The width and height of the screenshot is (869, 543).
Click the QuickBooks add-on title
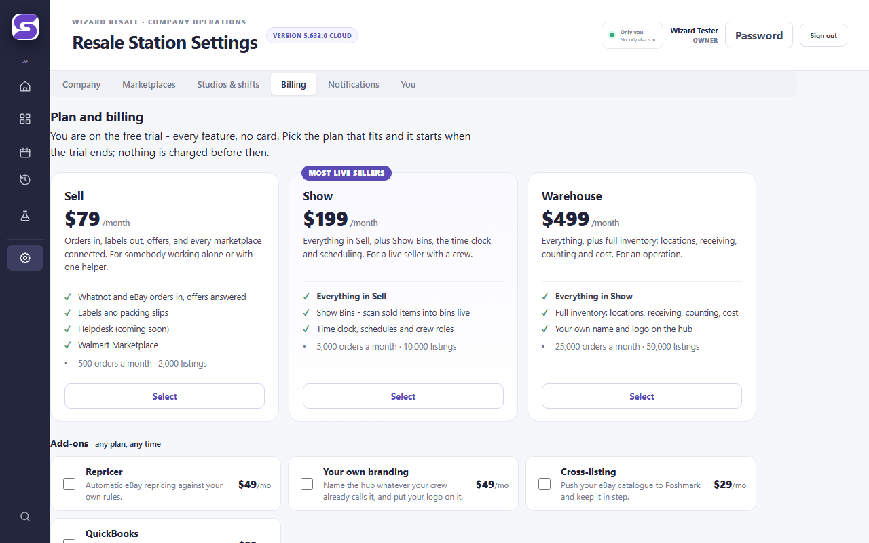[112, 533]
